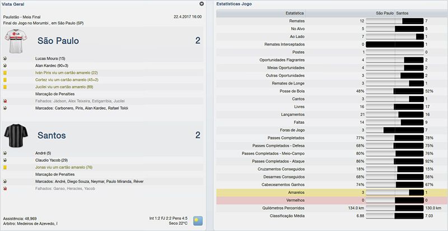Open the Vista Geral dropdown arrow
The width and height of the screenshot is (448, 231).
point(202,4)
